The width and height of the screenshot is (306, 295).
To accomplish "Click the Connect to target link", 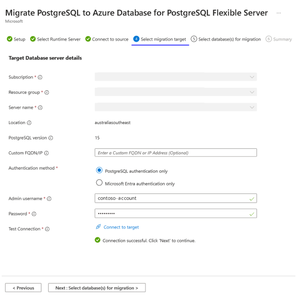I will tap(121, 227).
